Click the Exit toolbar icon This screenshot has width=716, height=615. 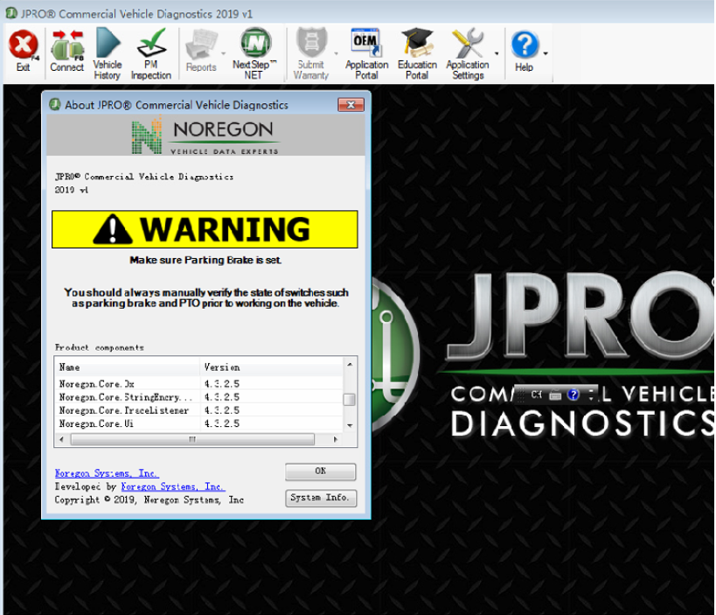[24, 51]
